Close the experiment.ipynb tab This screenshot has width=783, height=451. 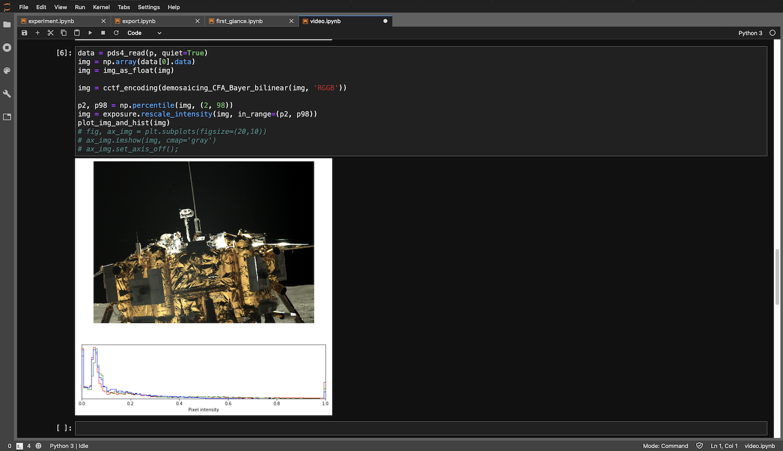point(104,21)
